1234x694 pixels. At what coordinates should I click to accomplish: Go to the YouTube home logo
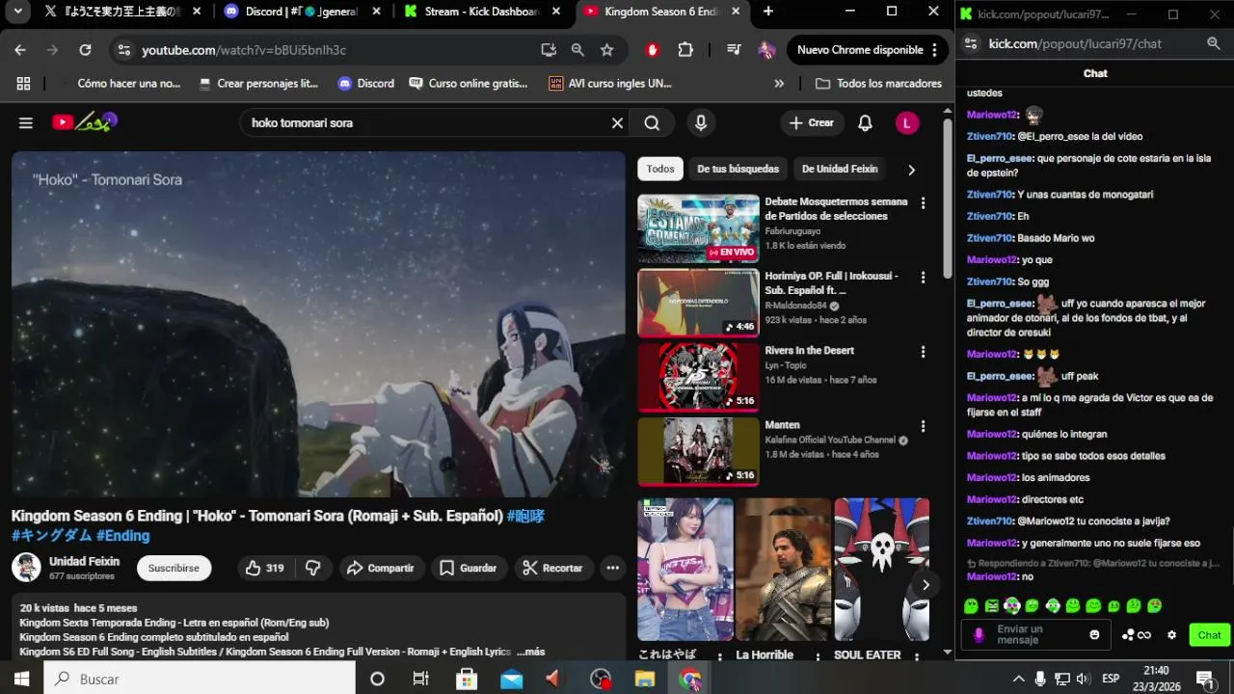85,121
